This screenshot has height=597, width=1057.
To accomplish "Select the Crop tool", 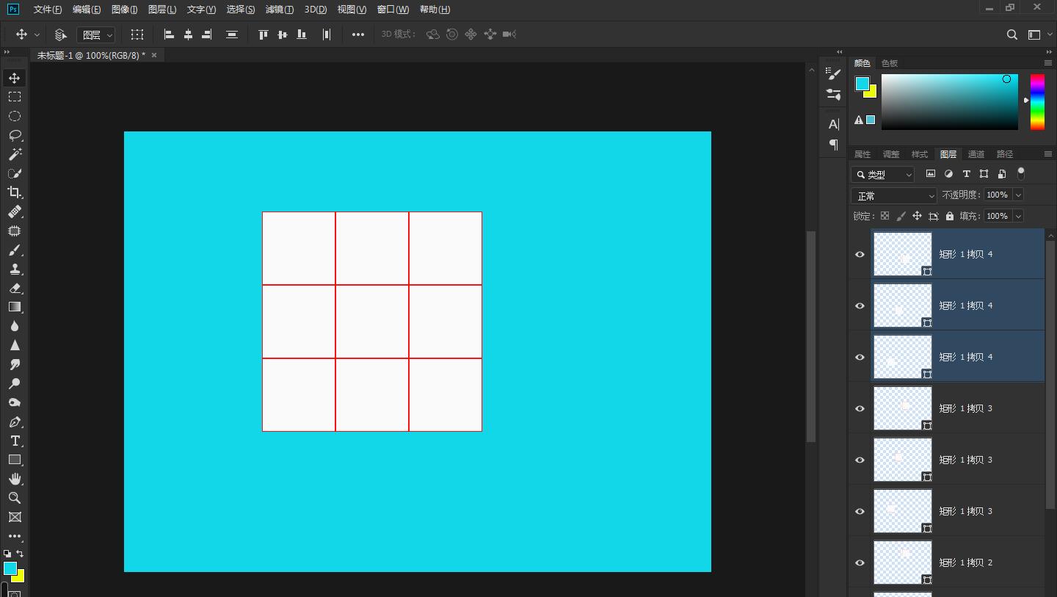I will 14,192.
